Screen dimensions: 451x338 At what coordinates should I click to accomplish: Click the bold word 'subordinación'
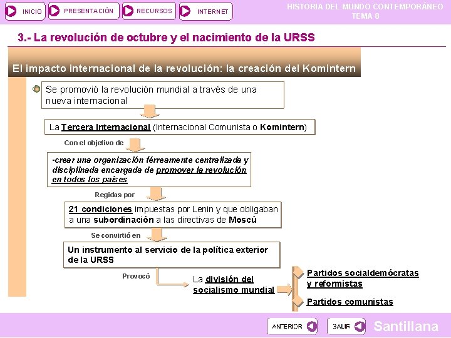(123, 220)
